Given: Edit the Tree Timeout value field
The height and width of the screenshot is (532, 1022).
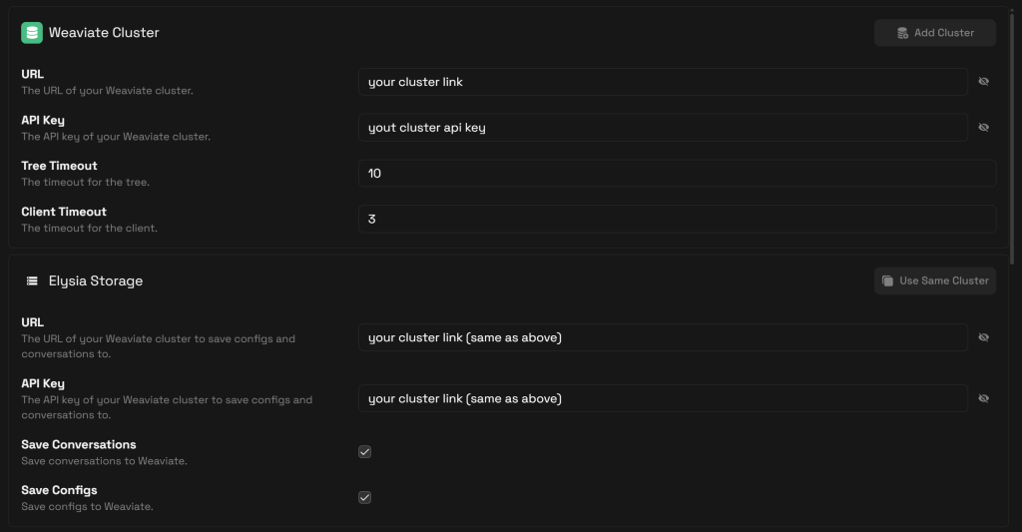Looking at the screenshot, I should (677, 174).
